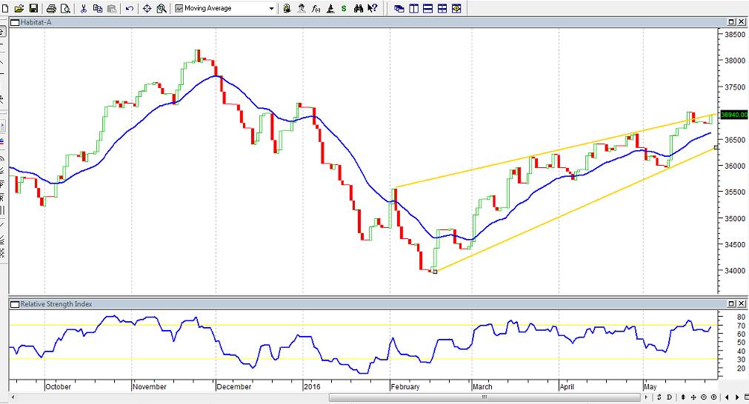Click the Cut scissors icon
Screen dimensions: 749x404
[x=84, y=9]
